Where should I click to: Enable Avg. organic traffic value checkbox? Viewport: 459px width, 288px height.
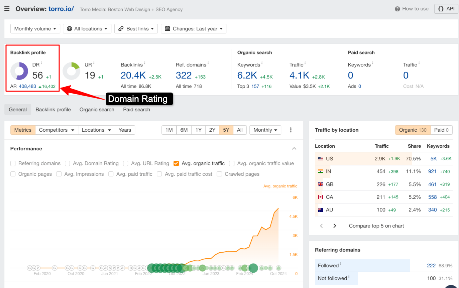[x=232, y=163]
